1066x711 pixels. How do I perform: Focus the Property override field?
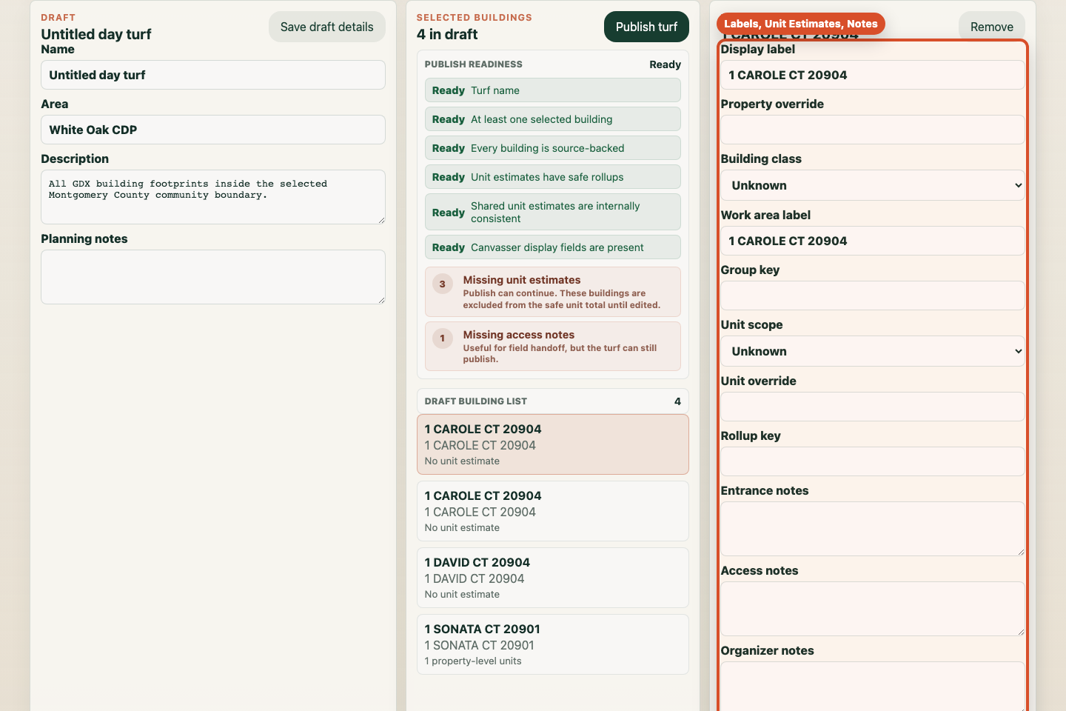click(x=873, y=130)
